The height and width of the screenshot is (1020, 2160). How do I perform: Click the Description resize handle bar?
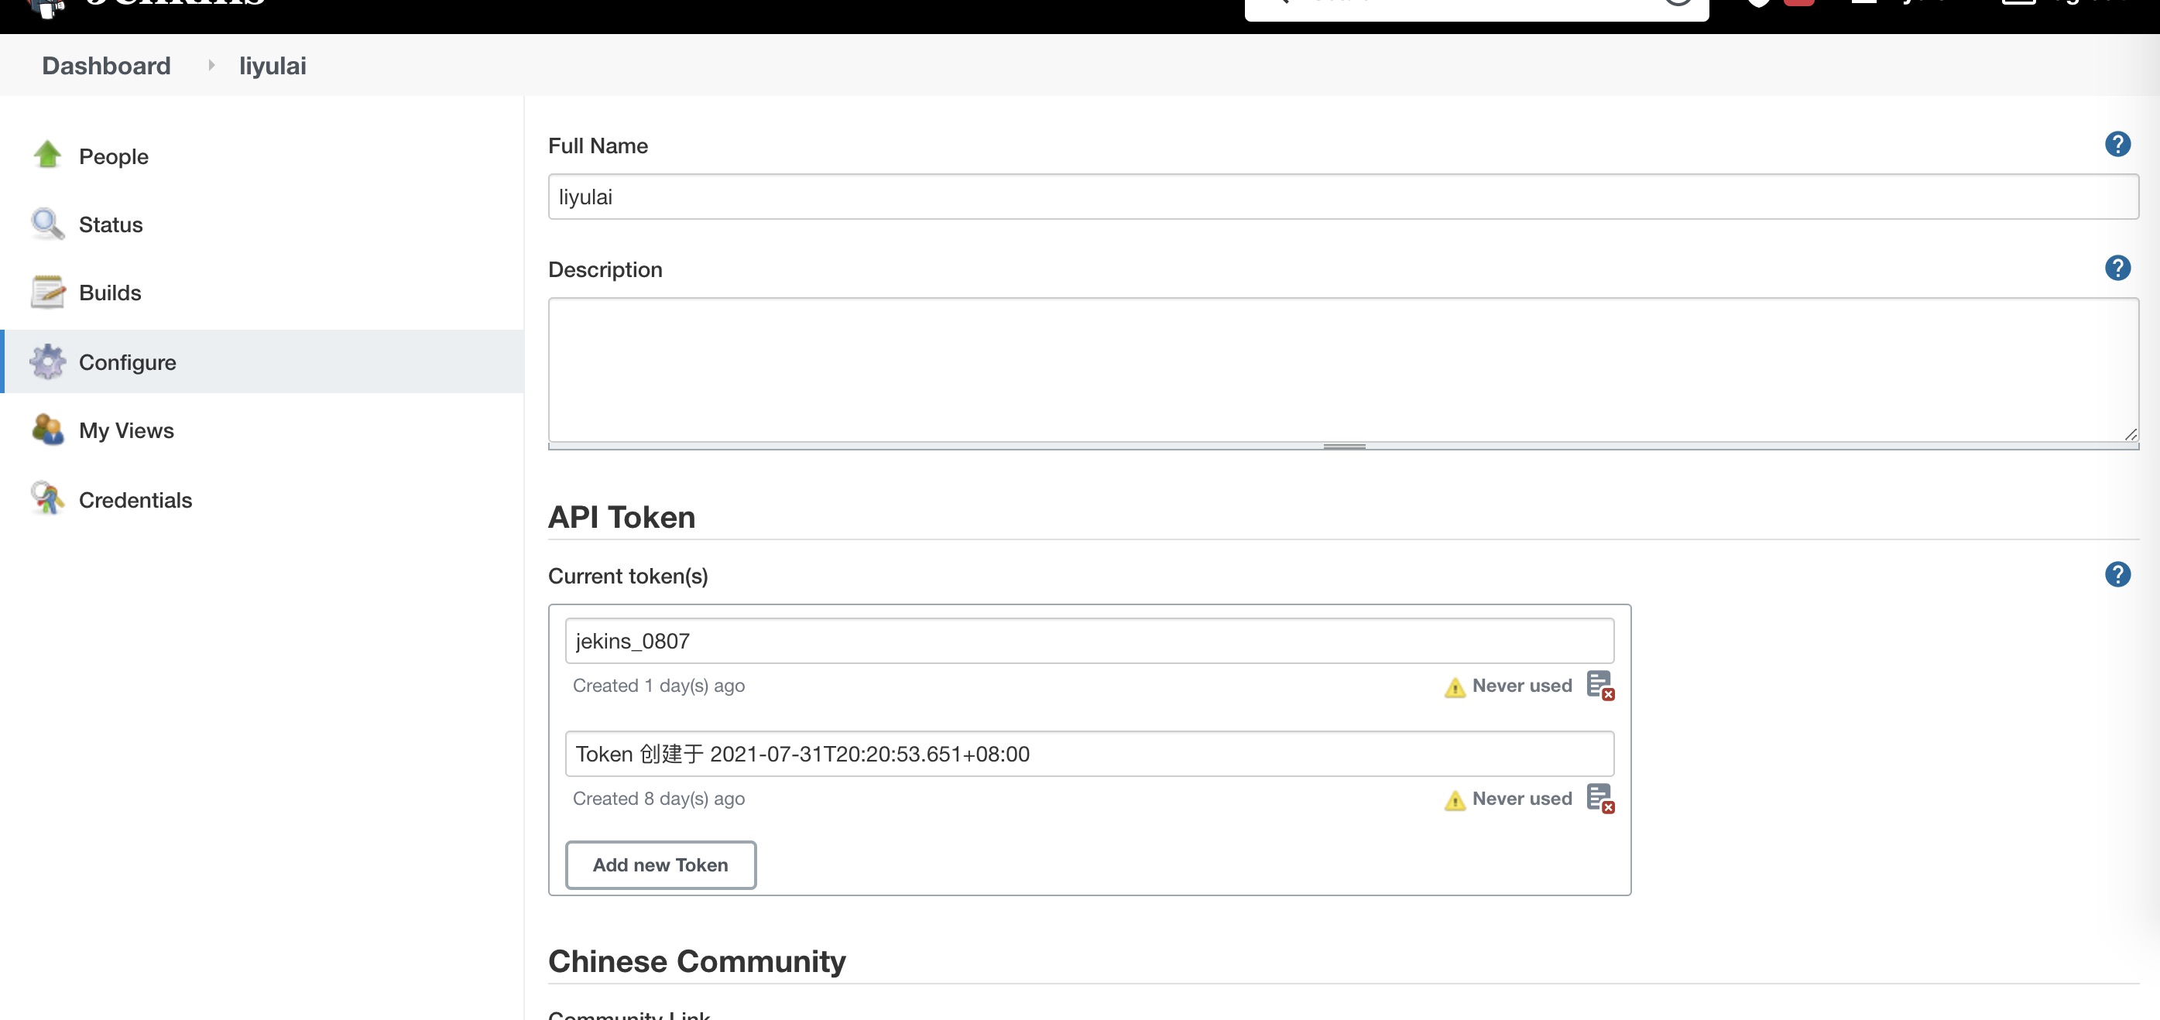click(x=1343, y=447)
